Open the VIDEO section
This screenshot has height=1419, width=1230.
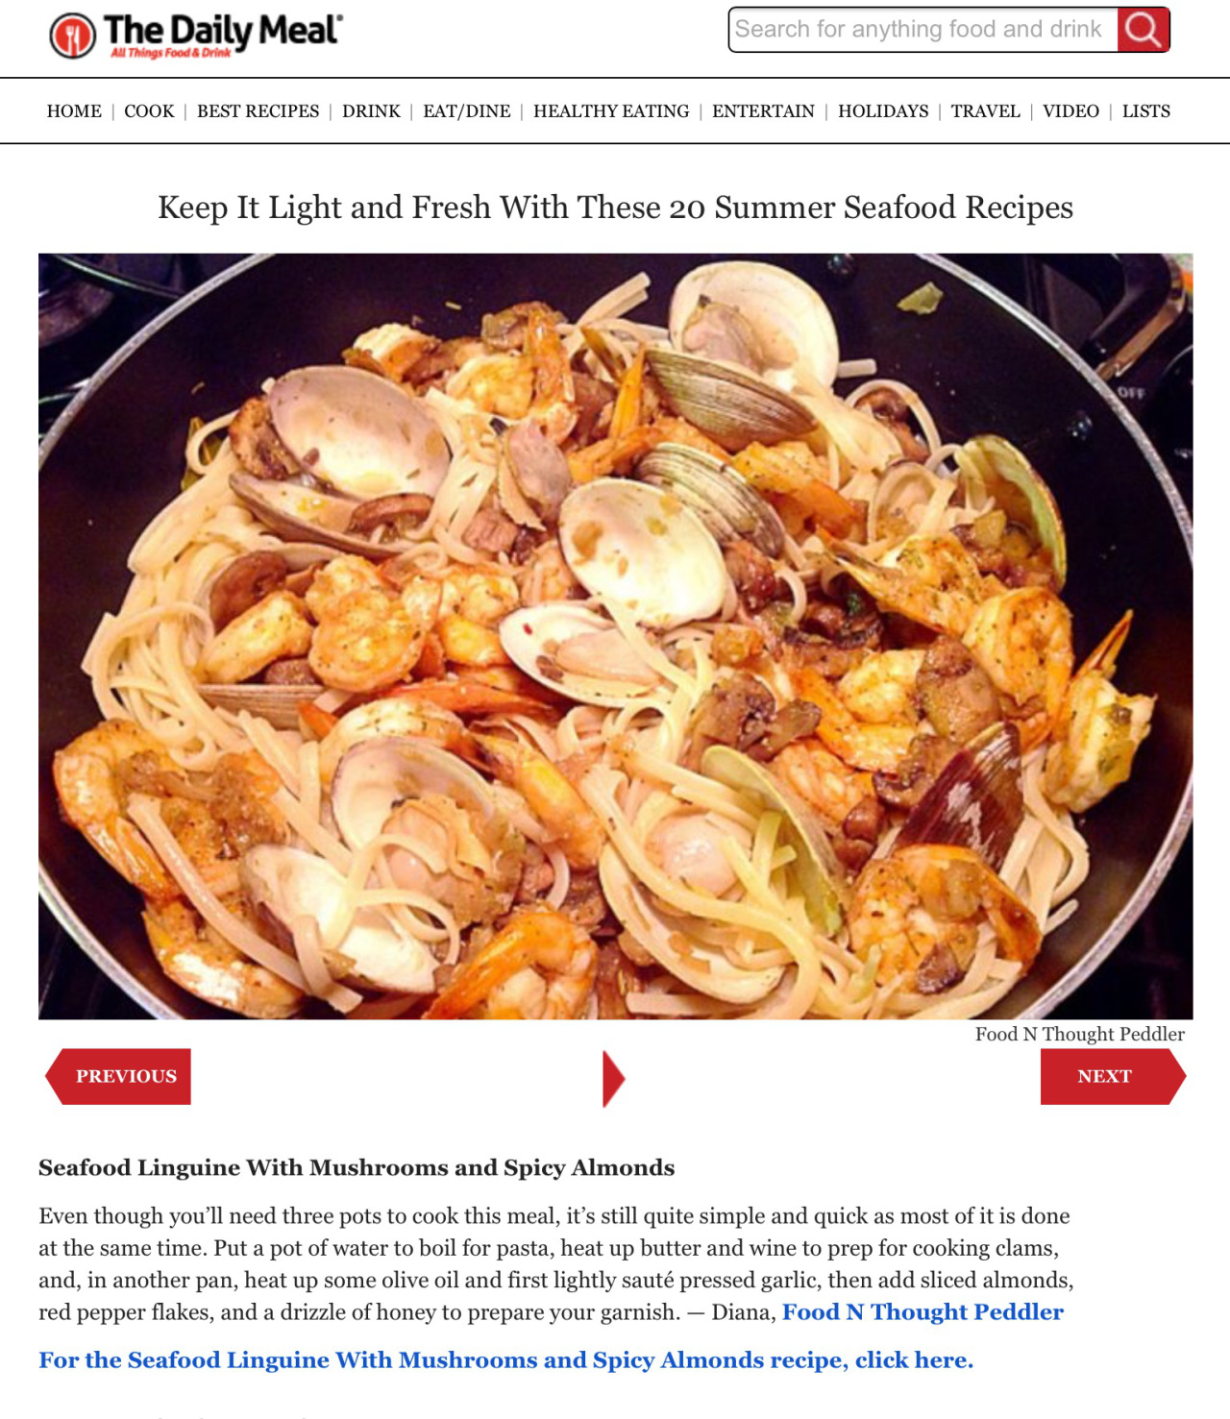[1070, 111]
